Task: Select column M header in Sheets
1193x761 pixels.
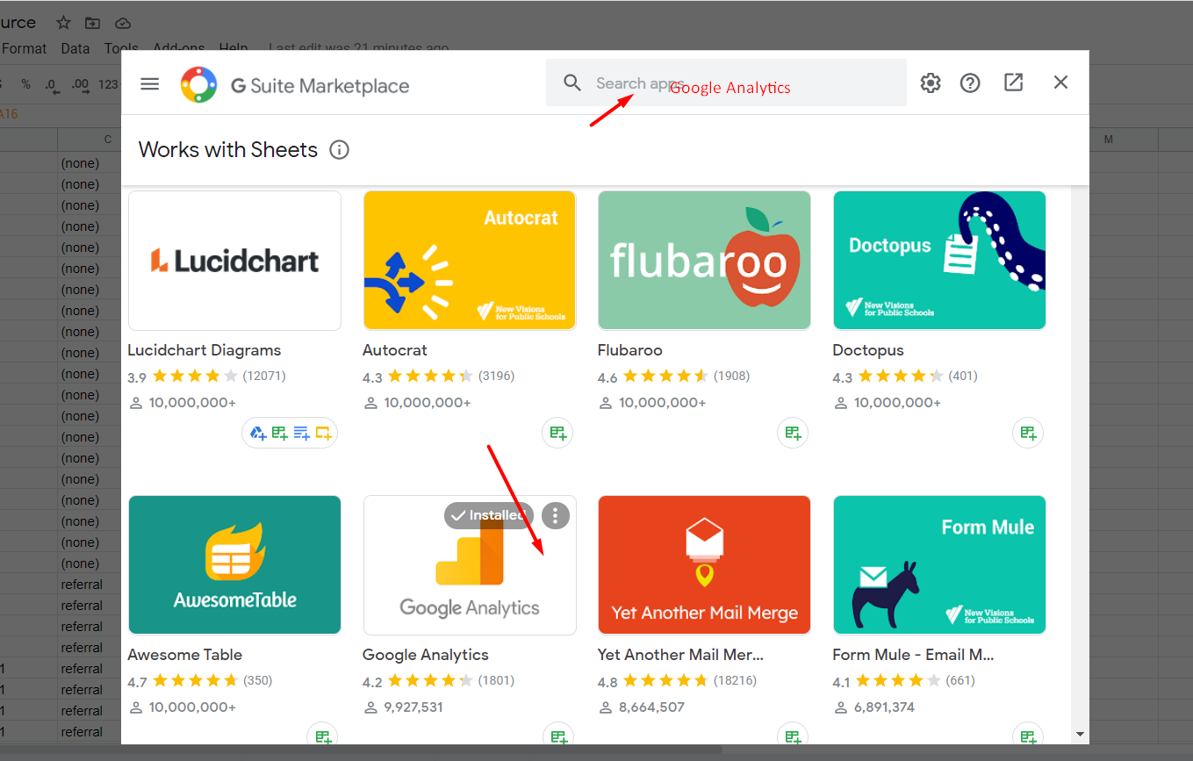Action: [x=1109, y=140]
